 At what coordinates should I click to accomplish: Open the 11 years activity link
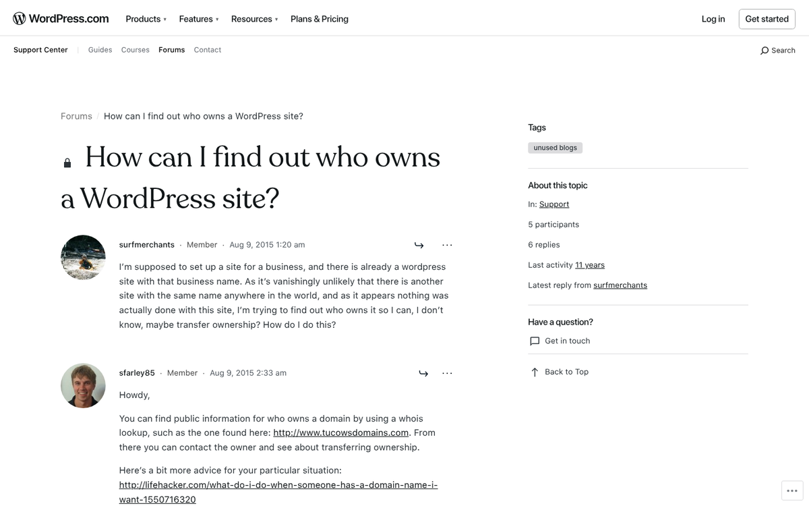[x=590, y=264]
